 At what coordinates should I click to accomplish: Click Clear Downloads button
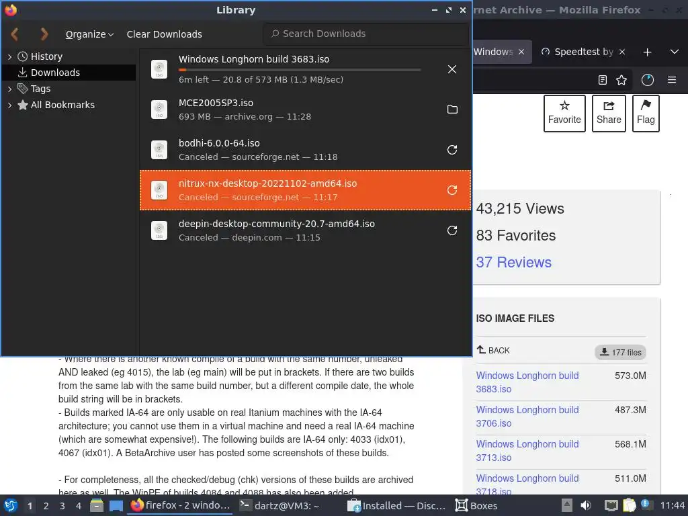(x=164, y=34)
